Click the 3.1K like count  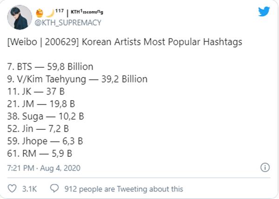(x=28, y=189)
